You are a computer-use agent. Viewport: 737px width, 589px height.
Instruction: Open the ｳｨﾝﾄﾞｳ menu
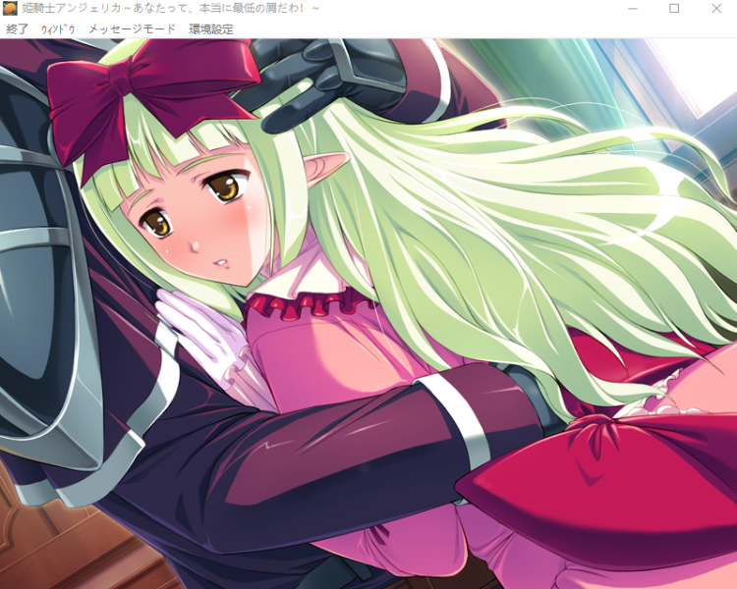coord(57,29)
